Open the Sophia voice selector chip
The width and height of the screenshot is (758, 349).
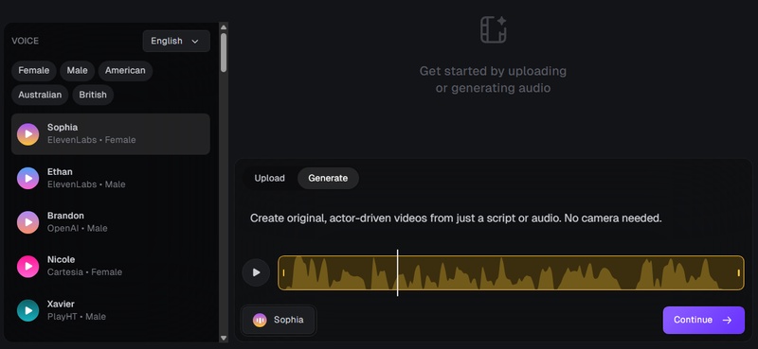[279, 320]
